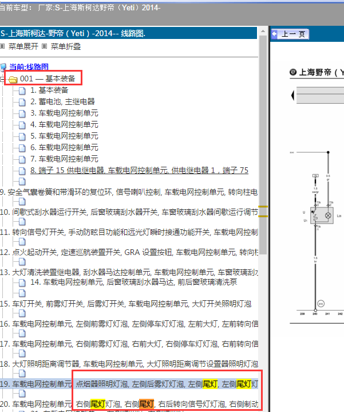Open entry 11. 转向信号灯开关
The image size is (344, 412).
129,232
